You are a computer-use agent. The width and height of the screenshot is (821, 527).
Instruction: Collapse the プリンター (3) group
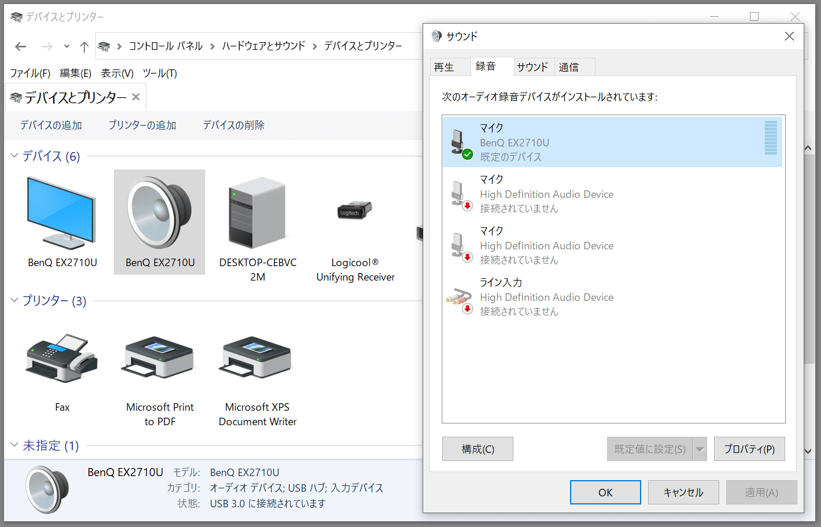point(14,300)
